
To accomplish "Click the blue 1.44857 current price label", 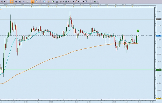I will coord(159,36).
